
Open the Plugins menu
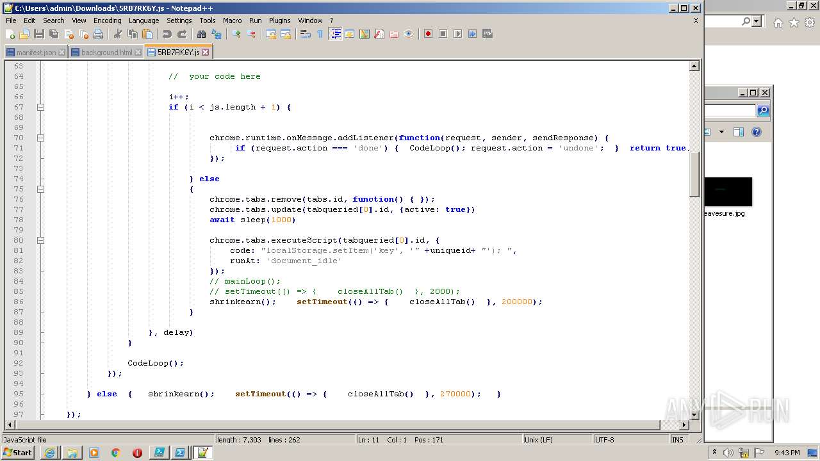point(279,20)
